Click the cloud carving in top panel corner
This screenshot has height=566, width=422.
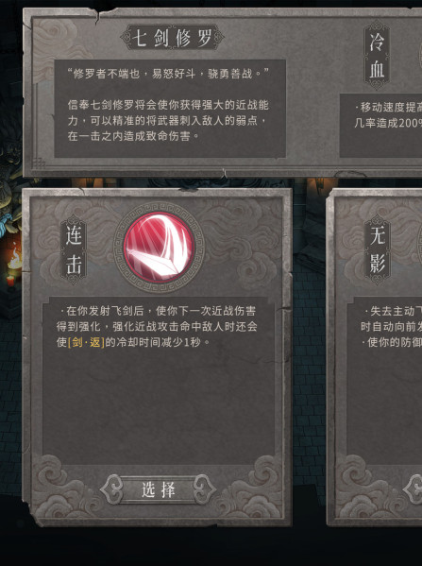[59, 38]
